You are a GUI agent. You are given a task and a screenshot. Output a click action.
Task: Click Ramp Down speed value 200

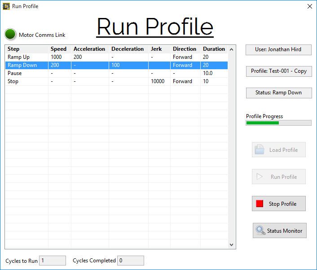(55, 65)
